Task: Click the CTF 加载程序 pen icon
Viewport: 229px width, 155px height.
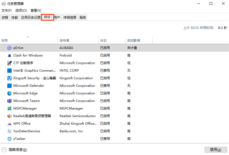Action: click(9, 63)
